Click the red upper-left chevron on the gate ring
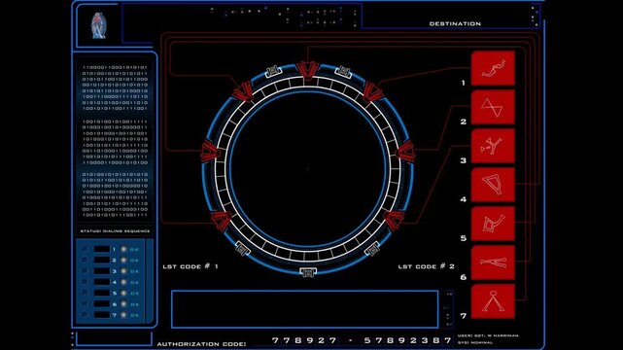 [x=243, y=91]
